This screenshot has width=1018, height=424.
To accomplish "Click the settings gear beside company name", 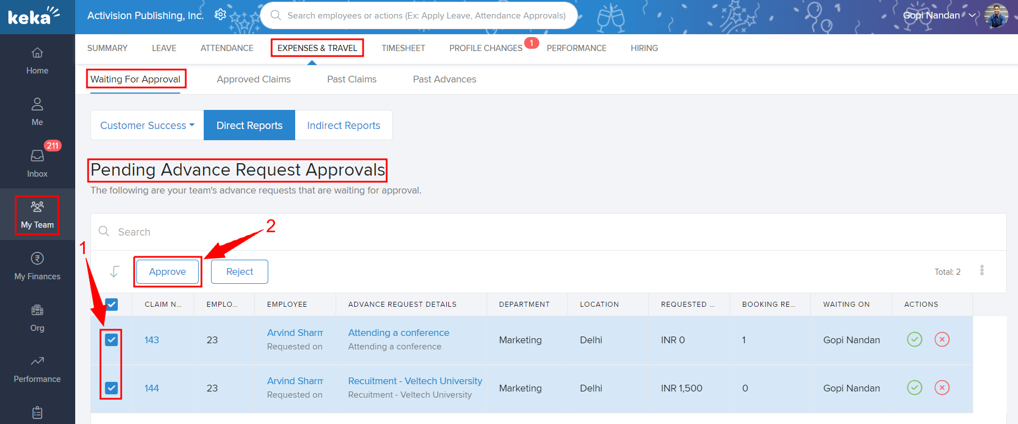I will tap(221, 15).
